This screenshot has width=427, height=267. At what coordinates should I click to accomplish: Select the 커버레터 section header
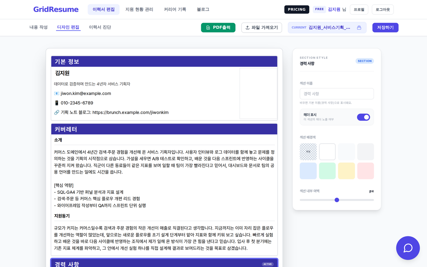pos(164,129)
